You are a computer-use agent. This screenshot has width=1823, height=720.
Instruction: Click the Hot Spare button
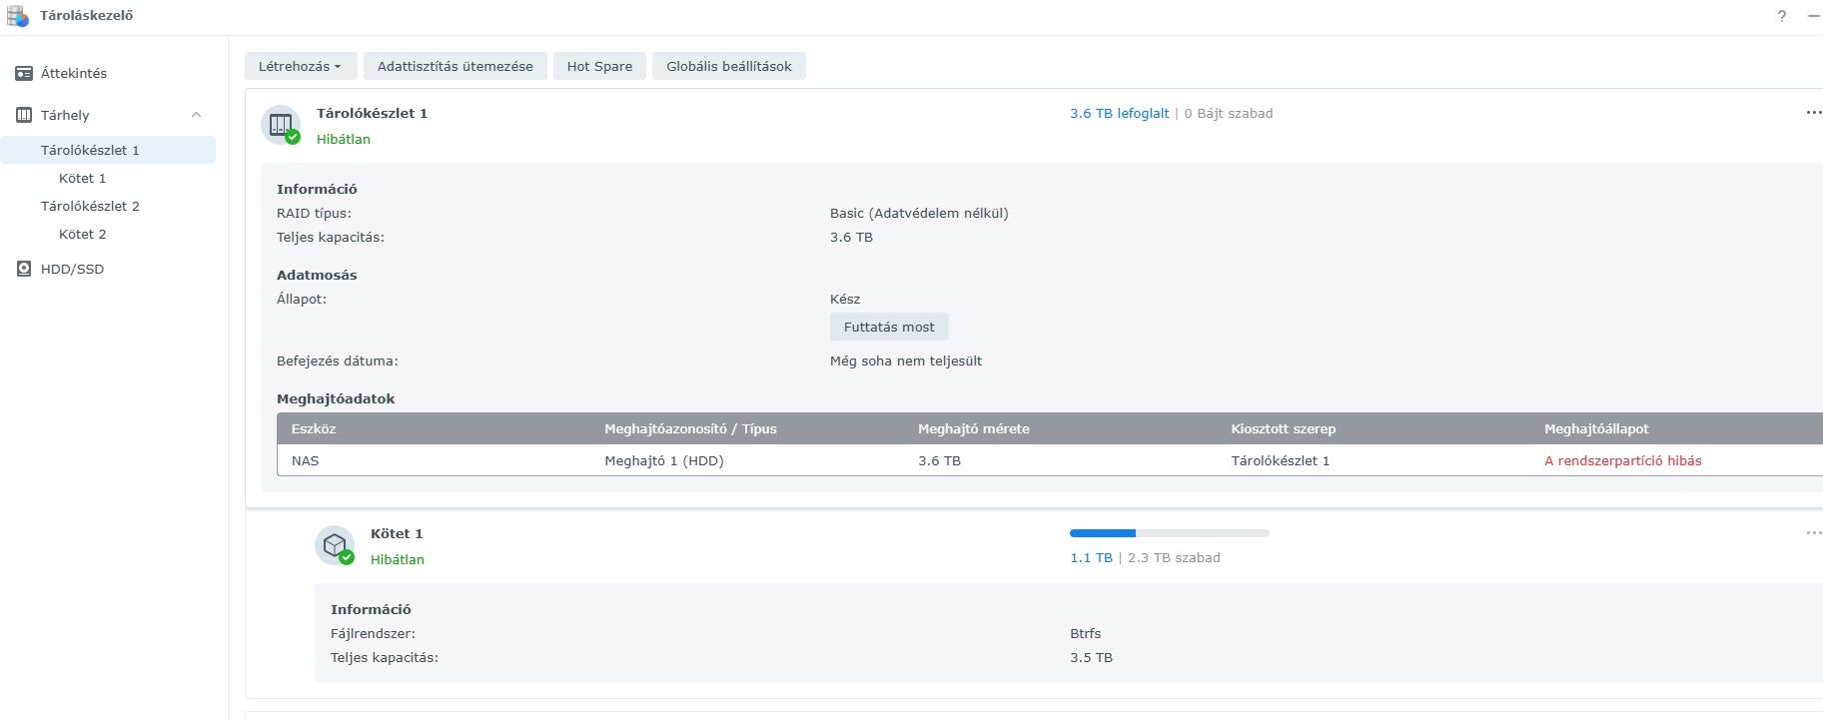[599, 67]
